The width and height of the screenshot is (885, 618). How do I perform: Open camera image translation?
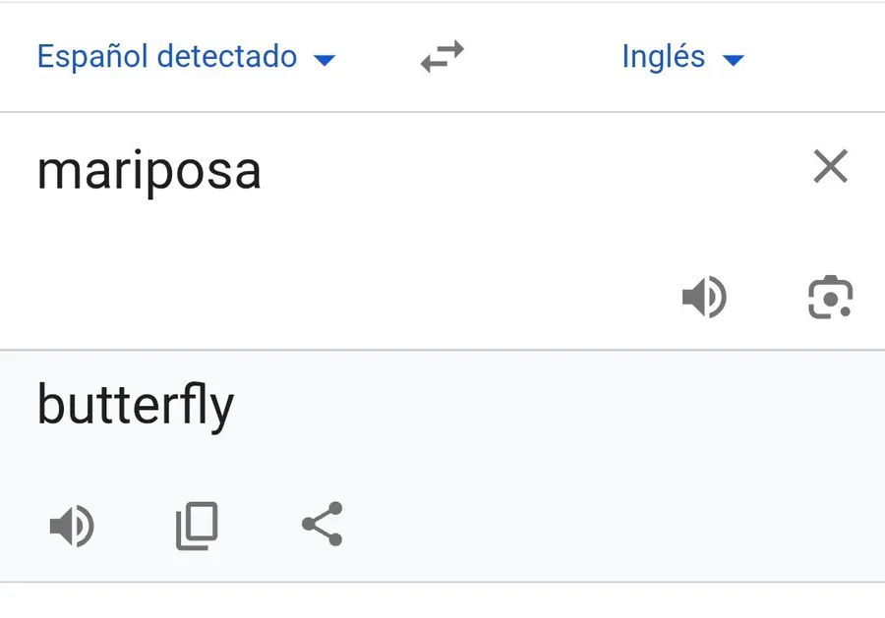pos(830,298)
